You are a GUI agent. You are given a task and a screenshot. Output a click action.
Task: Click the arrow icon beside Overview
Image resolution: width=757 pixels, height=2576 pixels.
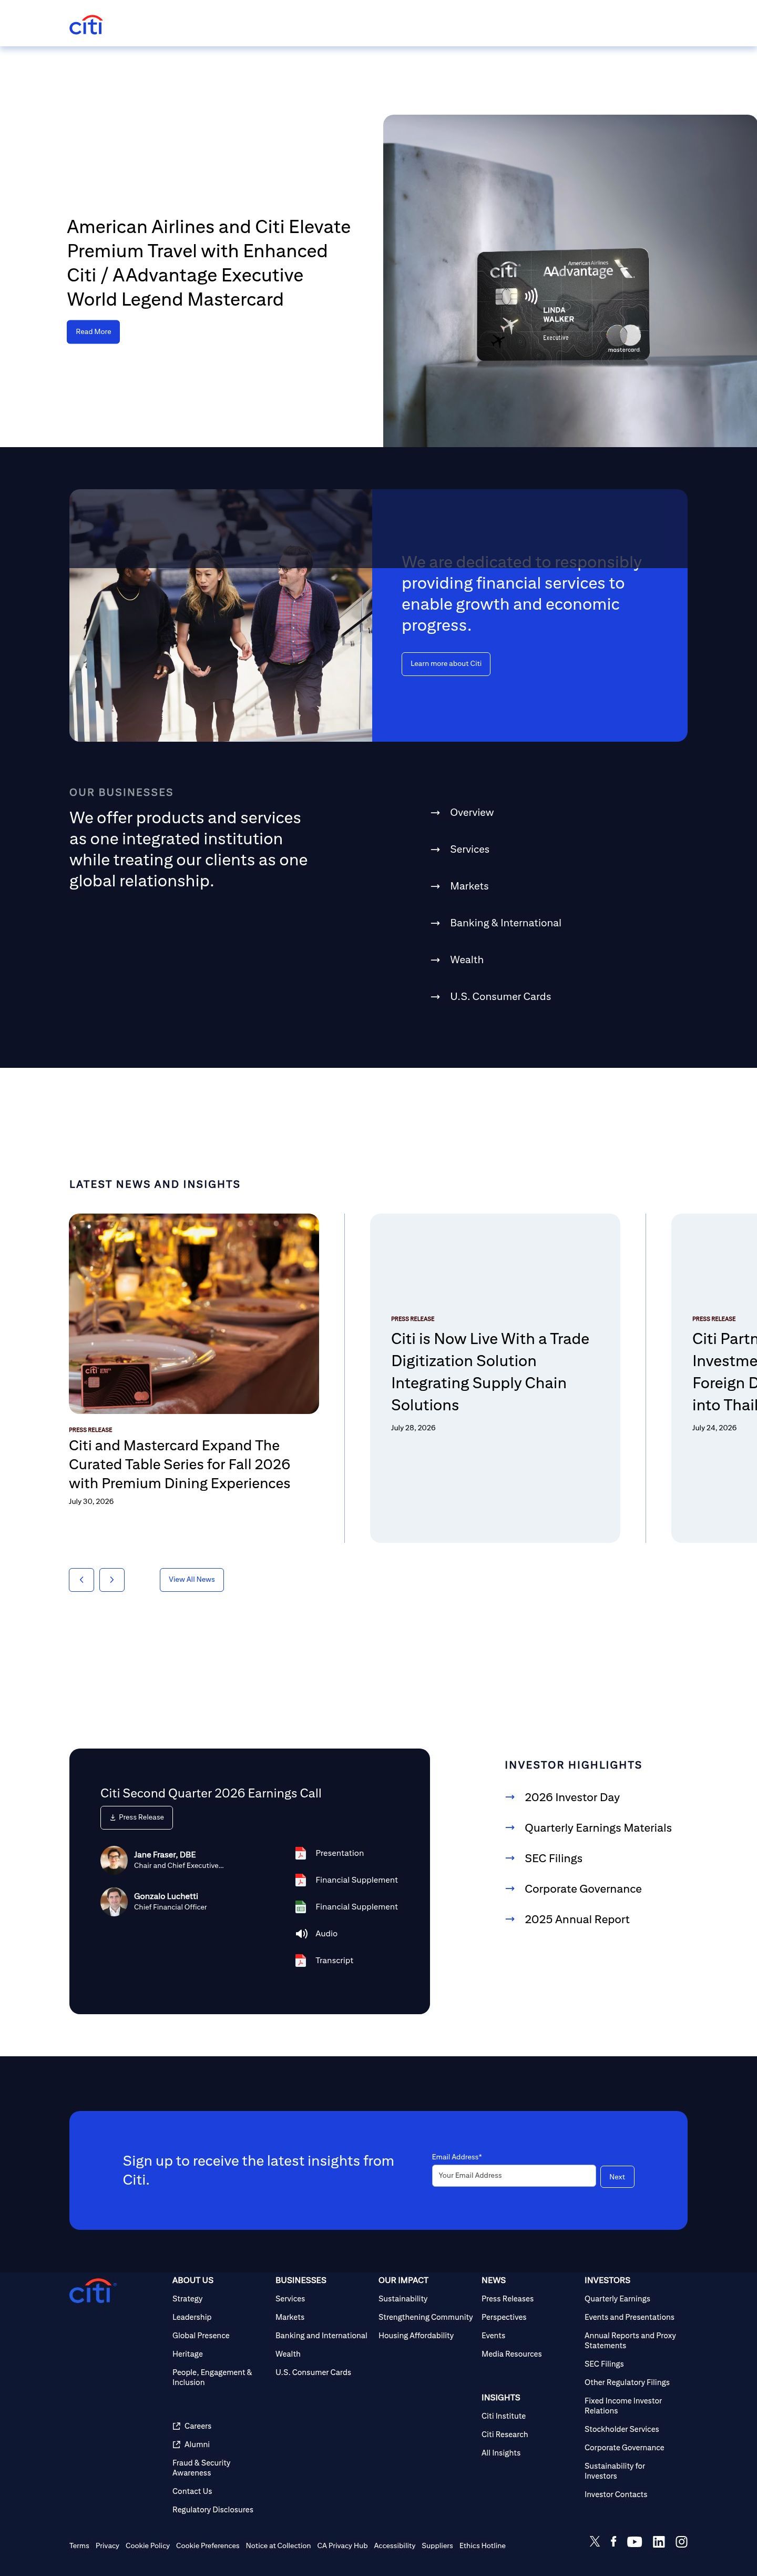[x=435, y=813]
